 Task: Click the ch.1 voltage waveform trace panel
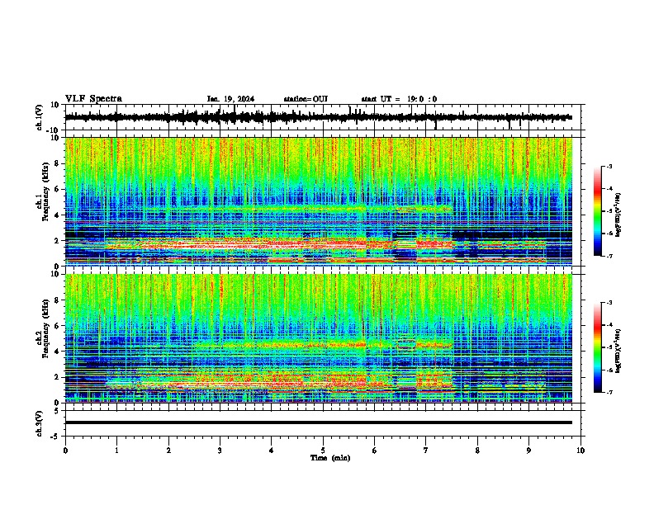click(325, 117)
